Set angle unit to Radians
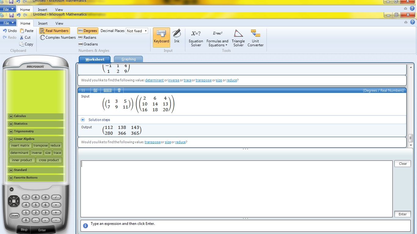This screenshot has height=234, width=417. click(87, 37)
